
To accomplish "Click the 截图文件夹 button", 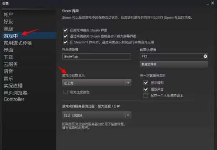I will click(x=174, y=64).
